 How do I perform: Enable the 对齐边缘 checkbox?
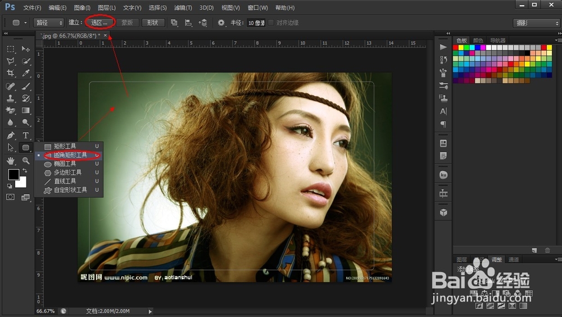271,22
